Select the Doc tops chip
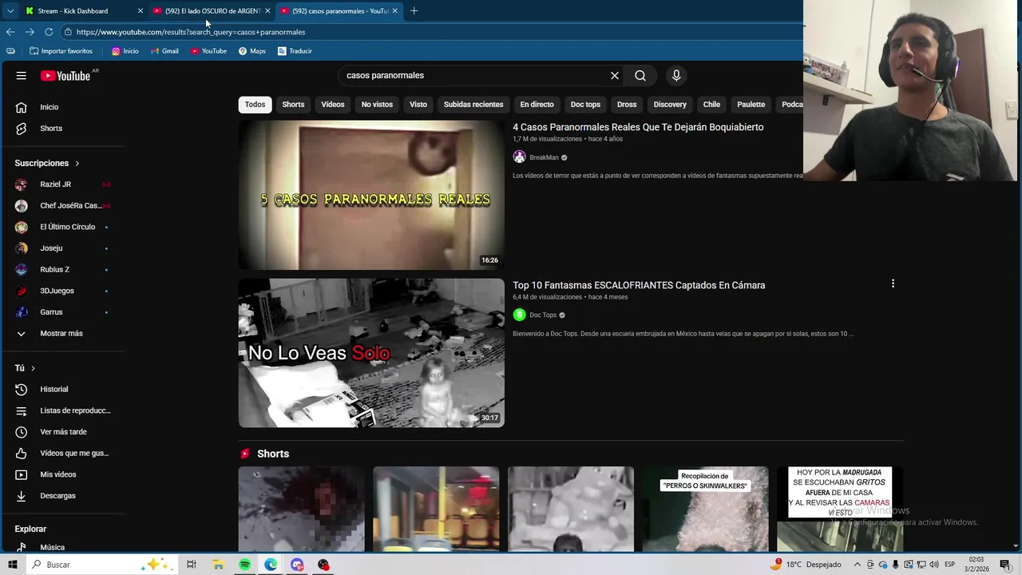This screenshot has width=1022, height=575. point(585,105)
